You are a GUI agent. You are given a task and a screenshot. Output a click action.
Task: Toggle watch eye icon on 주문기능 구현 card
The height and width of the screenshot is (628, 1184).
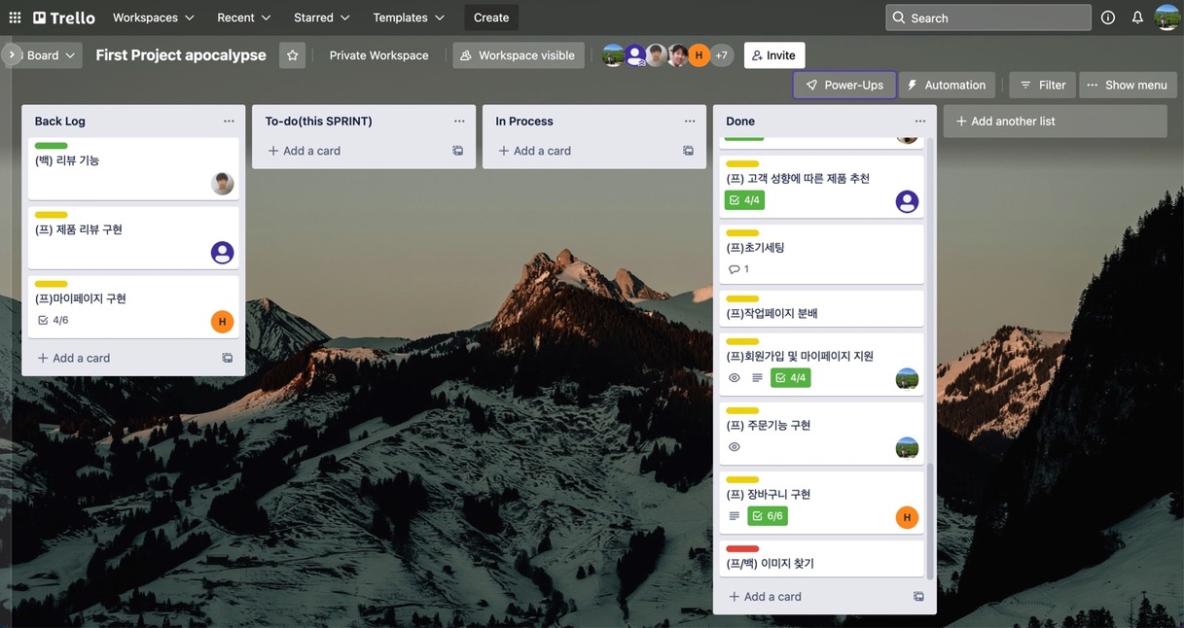click(735, 447)
